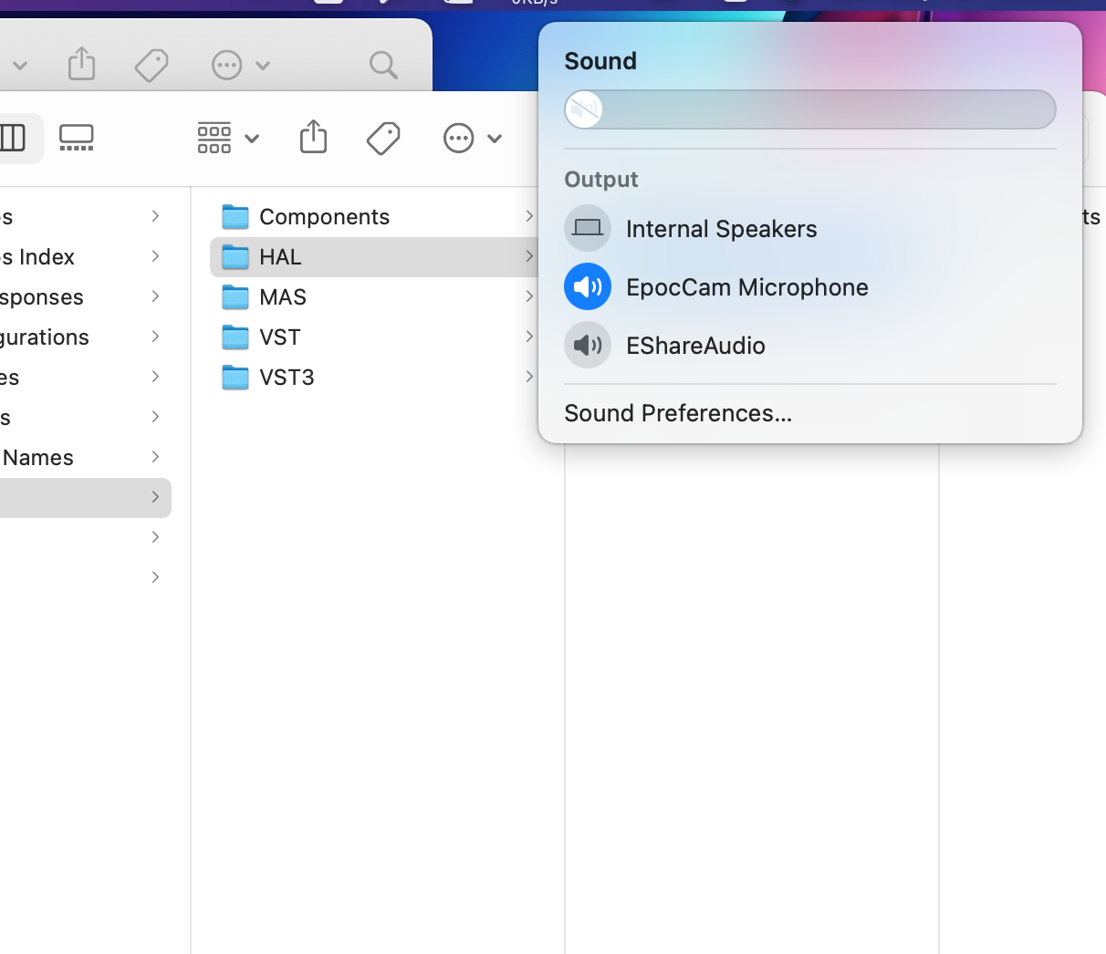Open chevron beside front window Action icon
1106x954 pixels.
495,139
